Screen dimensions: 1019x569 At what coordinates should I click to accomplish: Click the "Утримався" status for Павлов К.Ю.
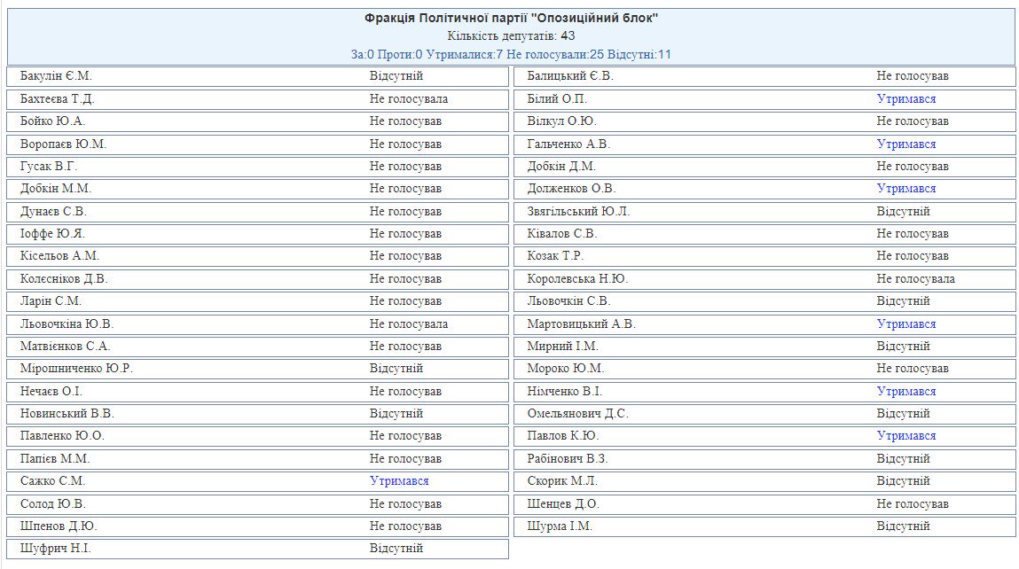coord(905,436)
